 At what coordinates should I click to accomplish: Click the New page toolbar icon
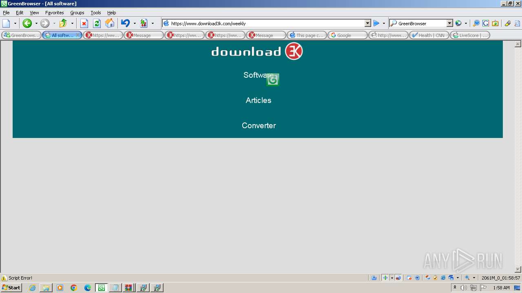click(6, 23)
